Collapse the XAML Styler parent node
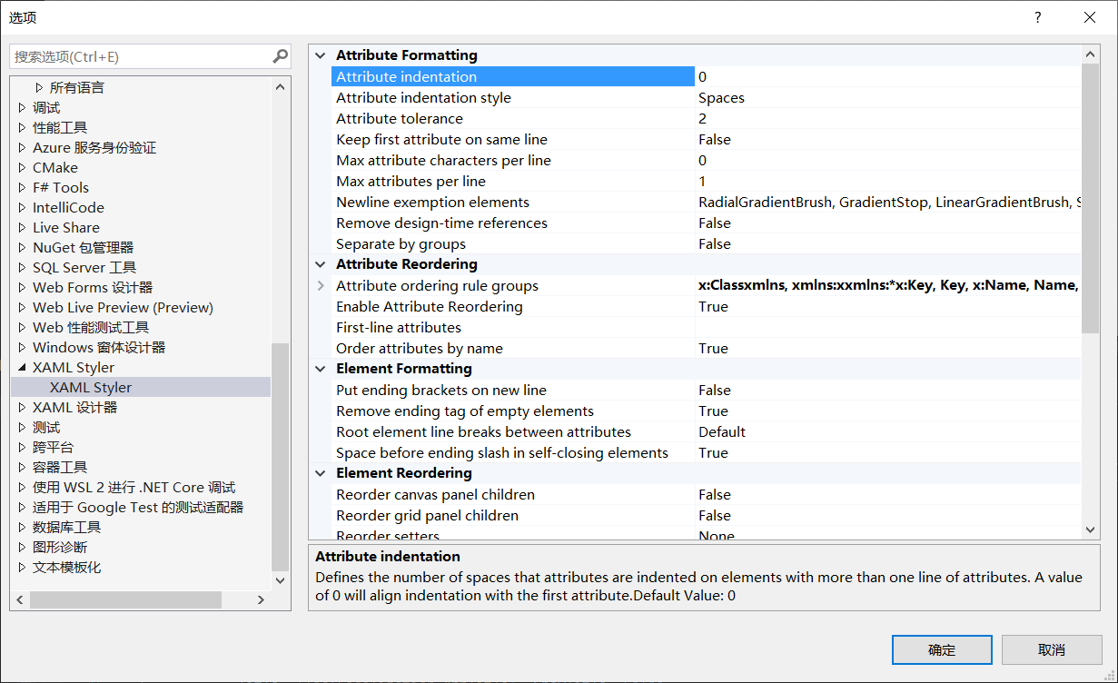The width and height of the screenshot is (1118, 683). (x=23, y=368)
